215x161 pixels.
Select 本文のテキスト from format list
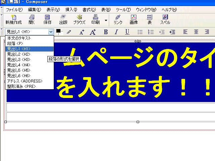pyautogui.click(x=30, y=38)
